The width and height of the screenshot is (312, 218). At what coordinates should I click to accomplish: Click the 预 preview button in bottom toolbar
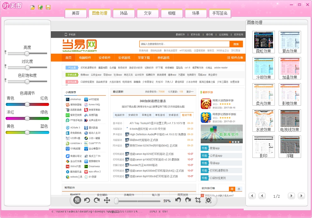point(77,200)
